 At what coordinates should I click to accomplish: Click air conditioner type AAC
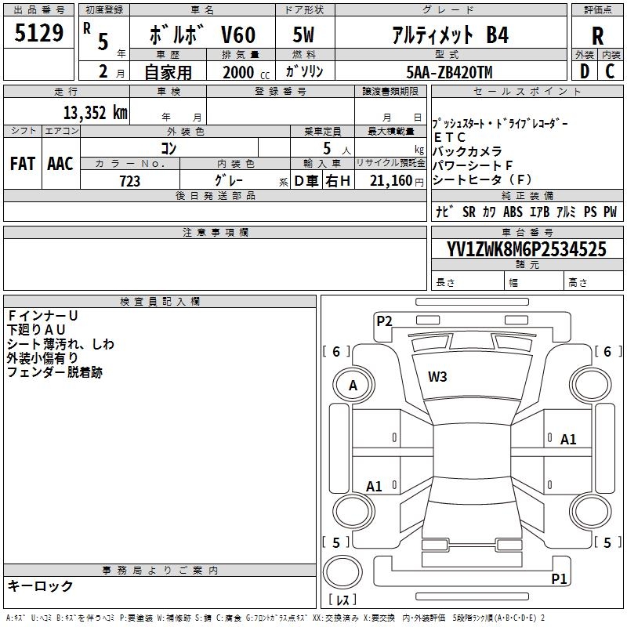[x=60, y=164]
